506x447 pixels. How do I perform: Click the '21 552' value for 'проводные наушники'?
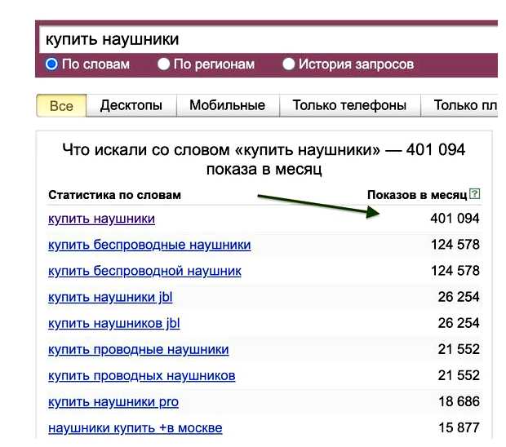pos(459,349)
